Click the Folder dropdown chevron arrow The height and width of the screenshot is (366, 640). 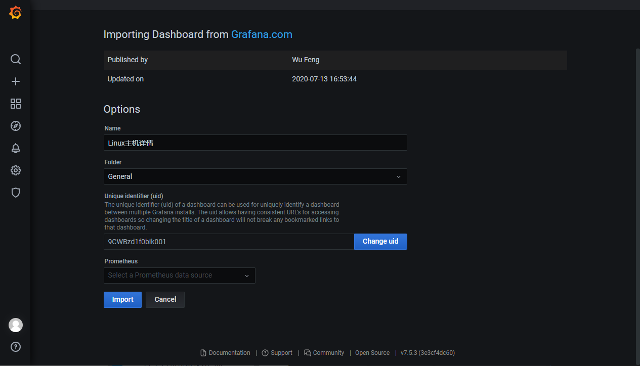pos(399,177)
